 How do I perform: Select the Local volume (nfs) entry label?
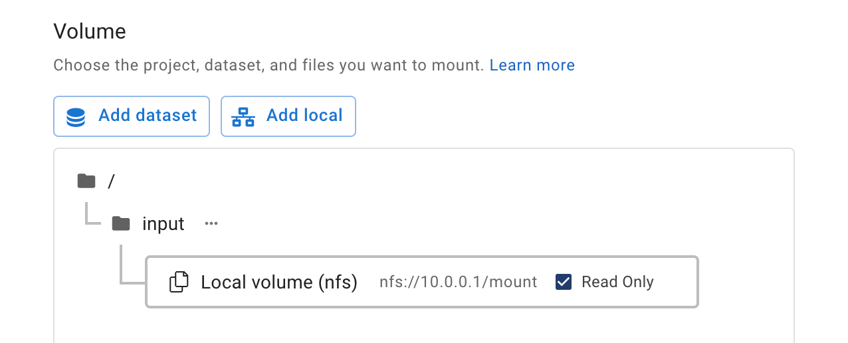tap(279, 283)
